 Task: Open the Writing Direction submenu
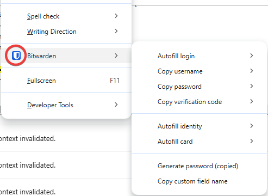[66, 32]
